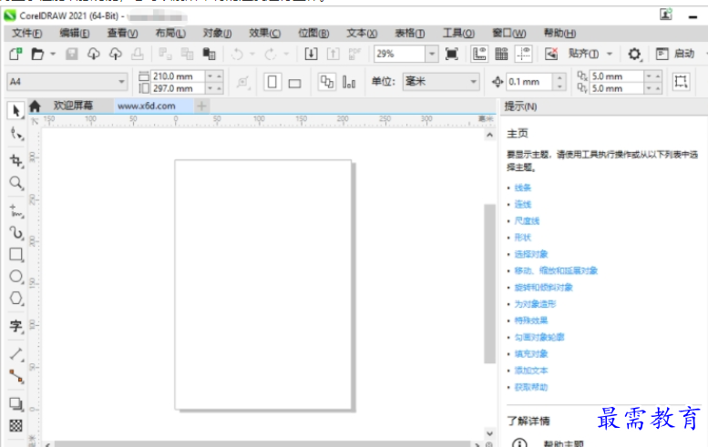Open the zoom level dropdown
This screenshot has height=447, width=708.
pyautogui.click(x=432, y=54)
